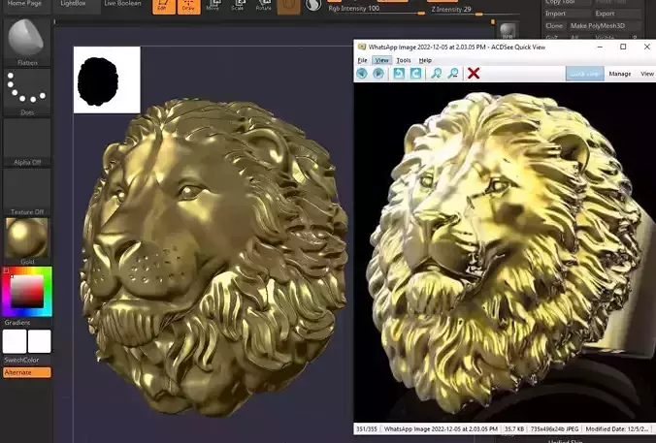Image resolution: width=656 pixels, height=443 pixels.
Task: Open the ZBrush Home Page
Action: 24,3
